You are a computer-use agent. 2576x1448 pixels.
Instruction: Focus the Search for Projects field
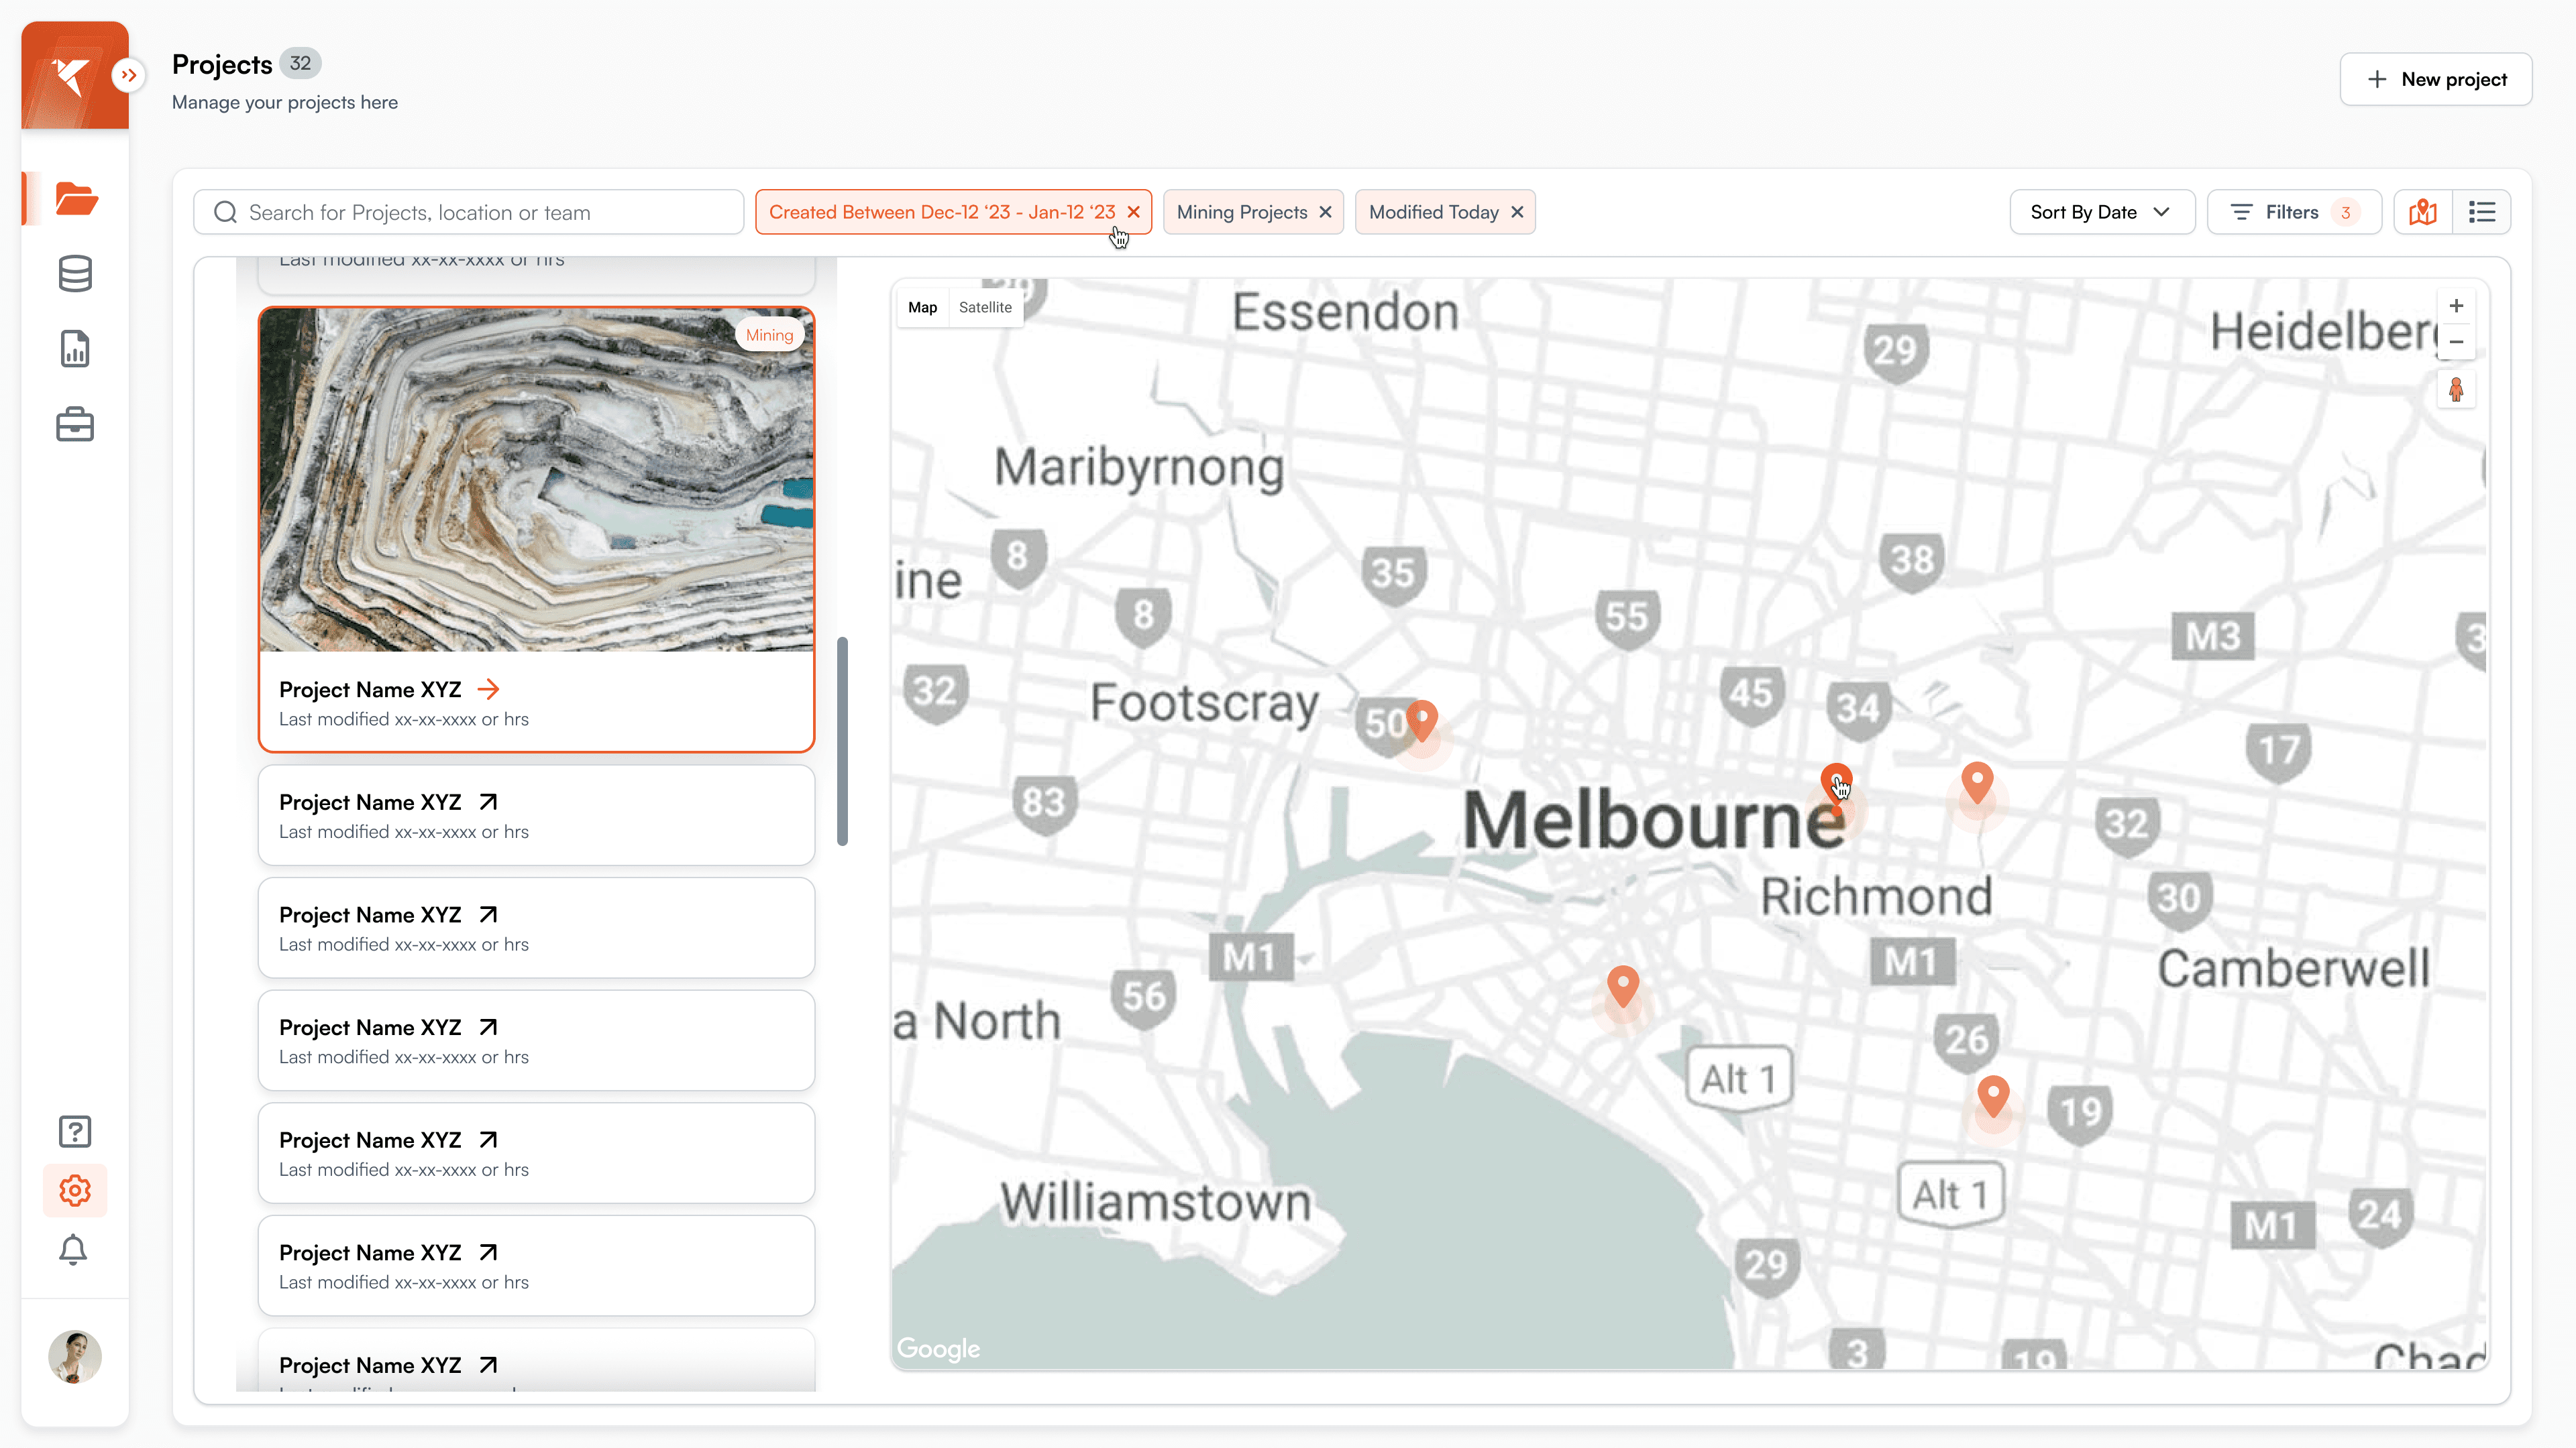469,212
